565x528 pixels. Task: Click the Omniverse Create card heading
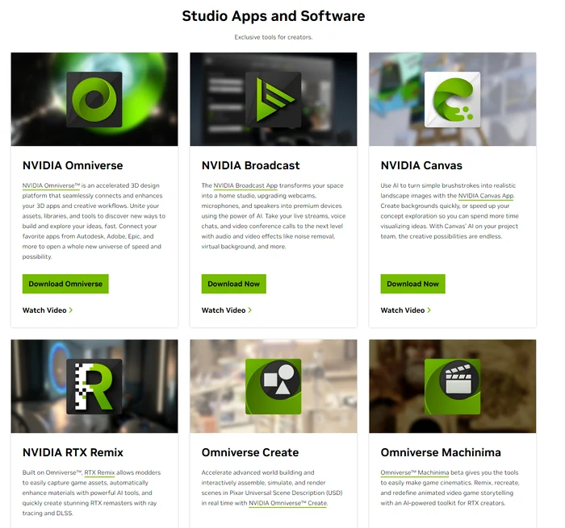(x=250, y=452)
